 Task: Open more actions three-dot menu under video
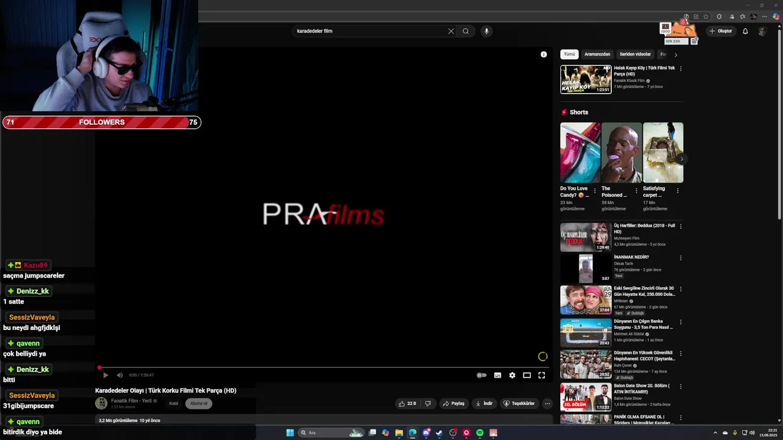547,403
